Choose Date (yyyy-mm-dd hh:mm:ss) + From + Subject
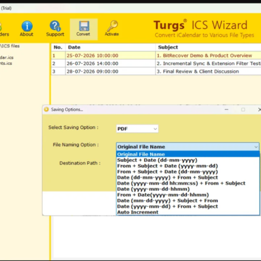This screenshot has width=261, height=261. coord(188,183)
